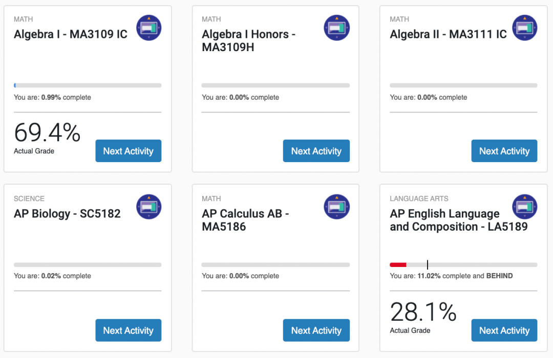Start Next Activity for Algebra II

(504, 151)
